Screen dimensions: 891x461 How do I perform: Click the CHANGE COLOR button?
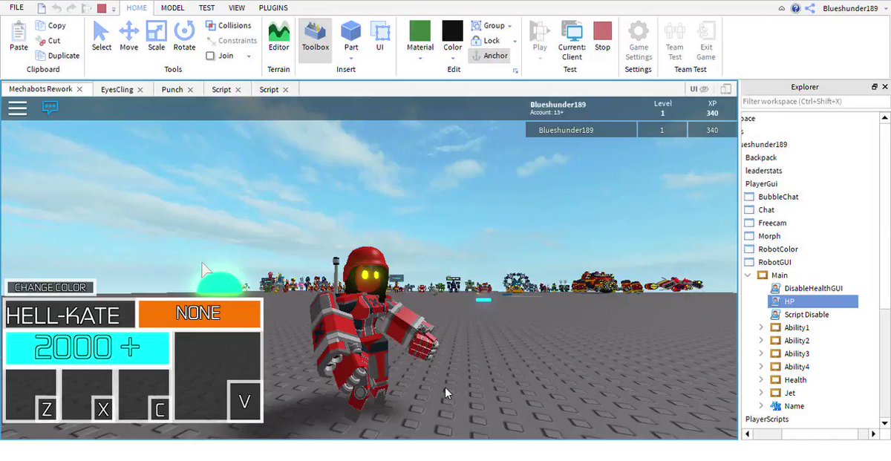coord(50,287)
